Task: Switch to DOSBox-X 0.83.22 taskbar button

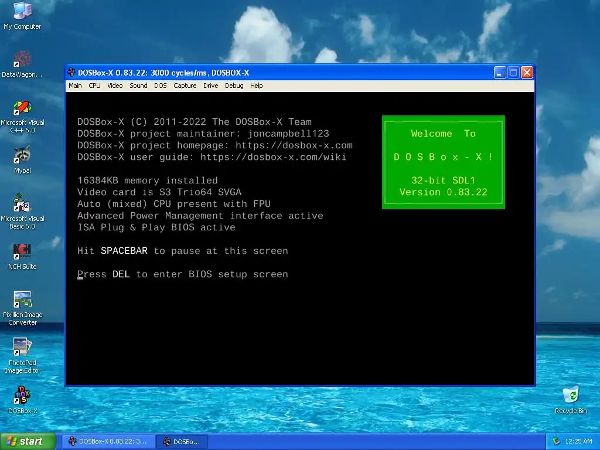Action: [x=108, y=441]
